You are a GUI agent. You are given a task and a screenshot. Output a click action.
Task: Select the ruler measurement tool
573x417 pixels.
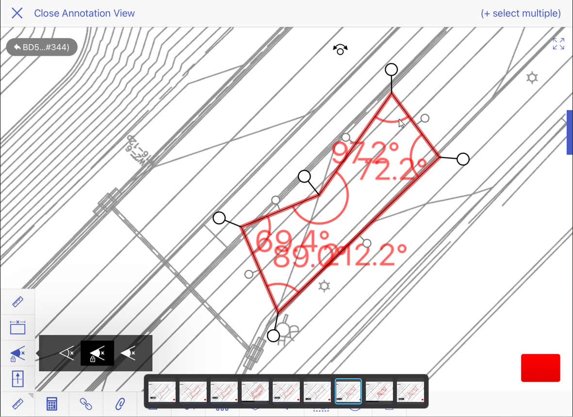point(18,301)
